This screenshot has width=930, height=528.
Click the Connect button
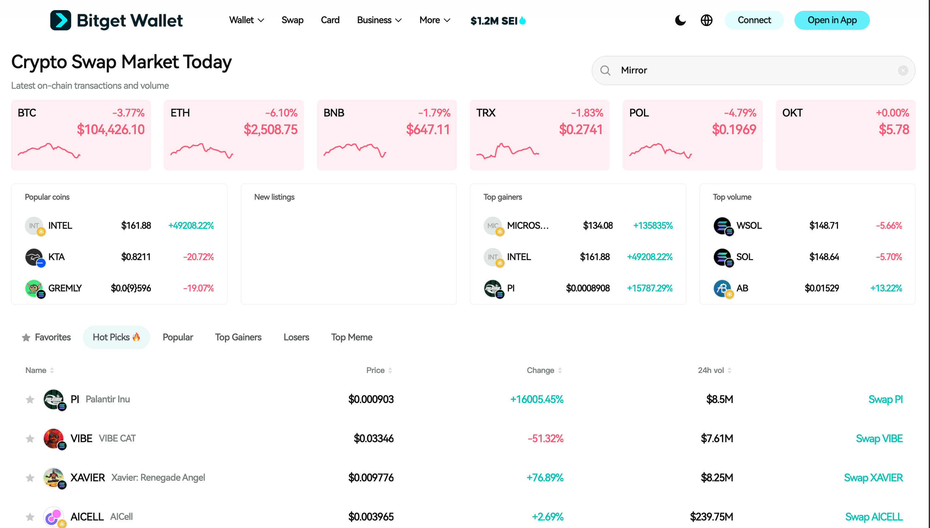pos(754,20)
